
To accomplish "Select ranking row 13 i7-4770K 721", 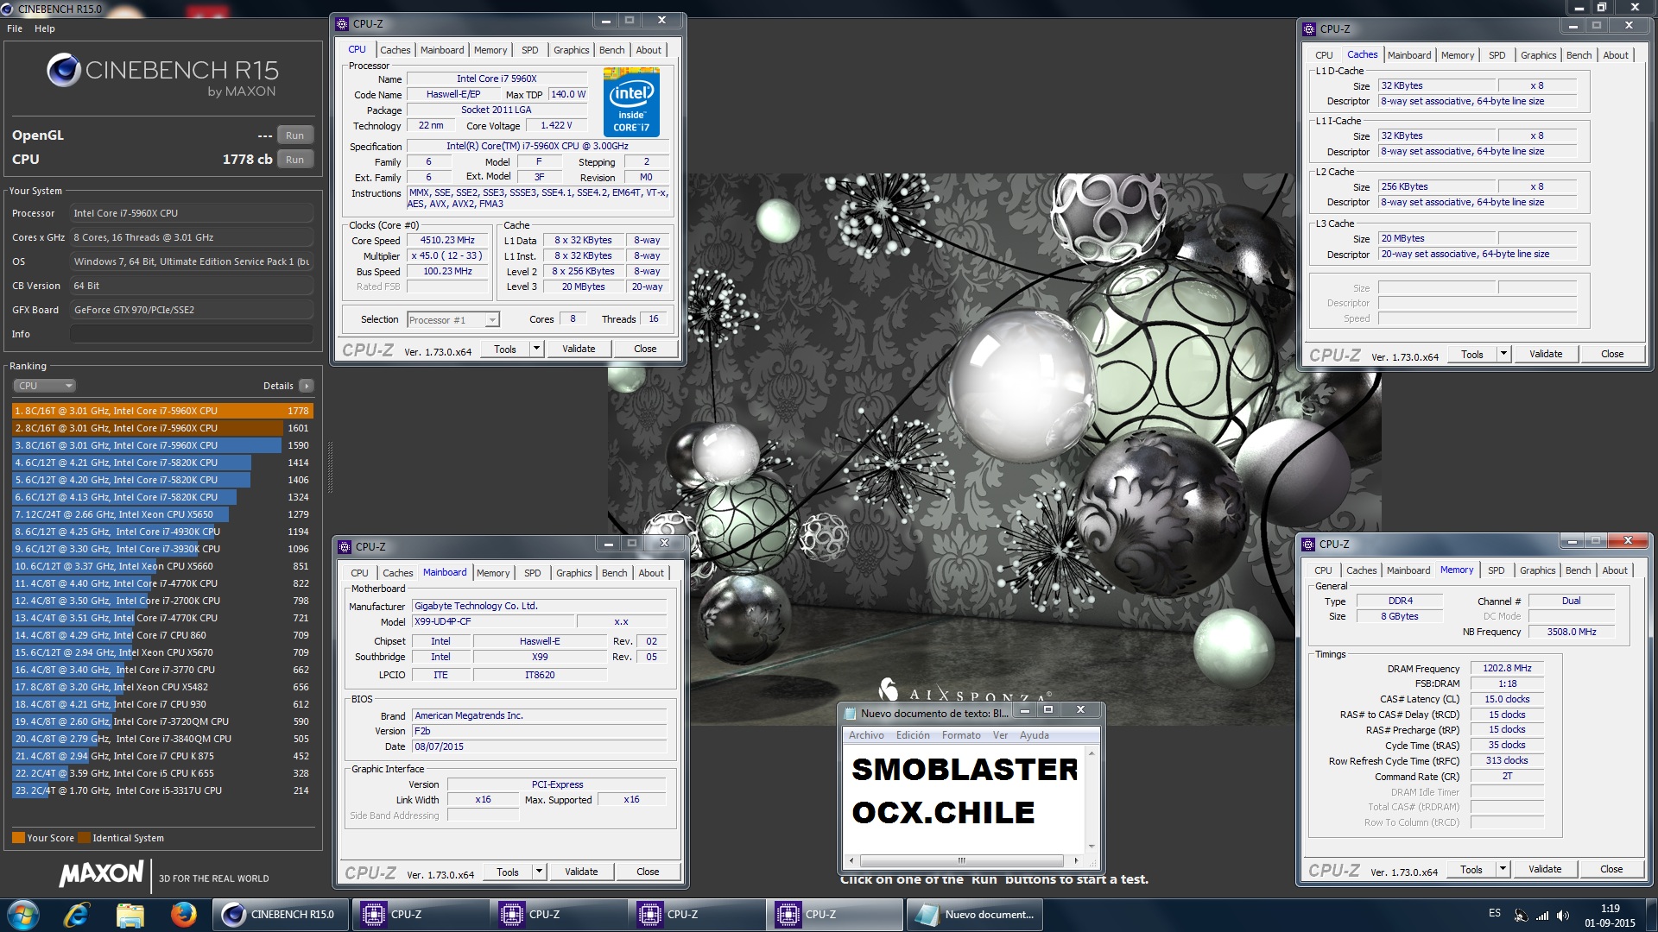I will [x=162, y=618].
